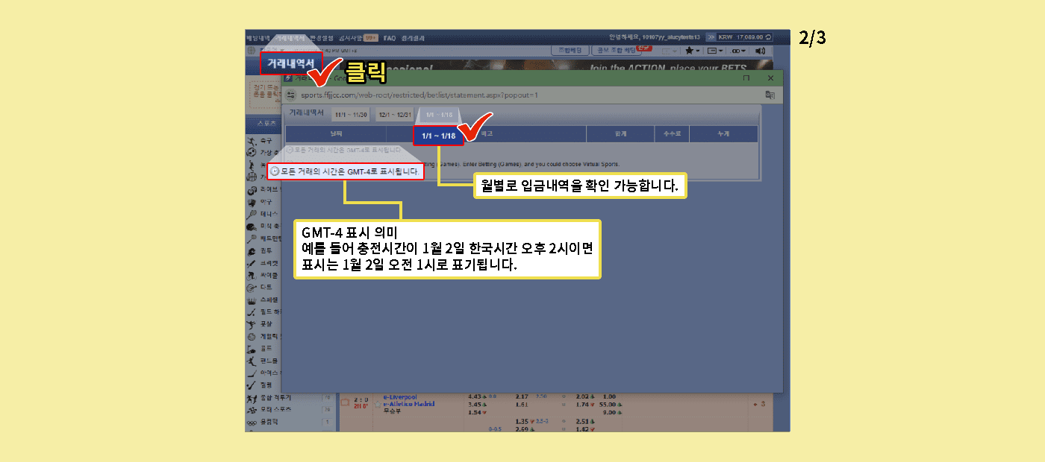Screen dimensions: 1045x462
Task: Click the site settings icon before the URL
Action: click(x=291, y=95)
